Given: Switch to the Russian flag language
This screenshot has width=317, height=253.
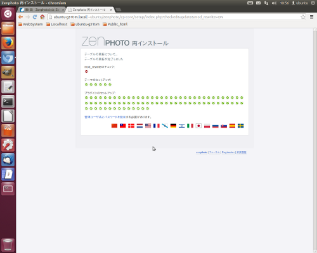Looking at the screenshot, I should [x=216, y=126].
